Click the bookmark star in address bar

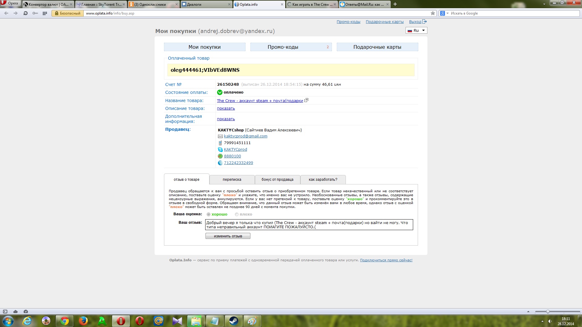tap(433, 13)
